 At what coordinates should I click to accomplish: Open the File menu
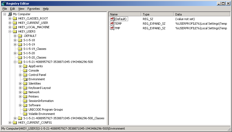[5, 9]
